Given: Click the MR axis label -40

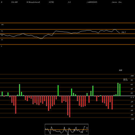Looking at the screenshot, I should point(132,106).
